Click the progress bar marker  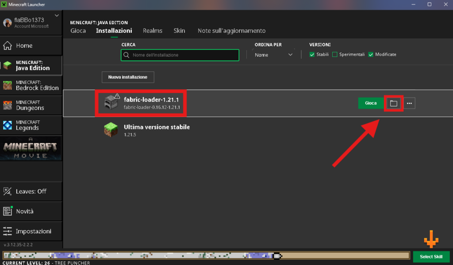coord(277,255)
